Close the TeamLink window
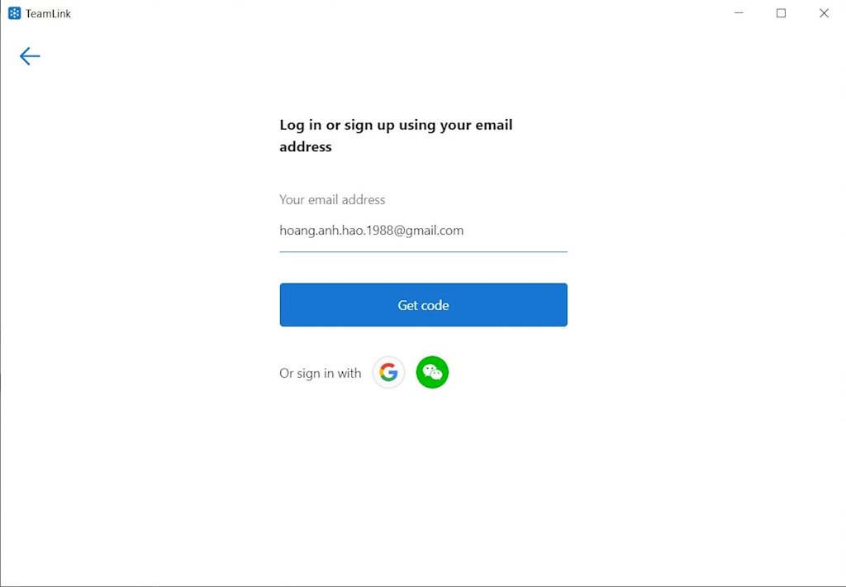 click(824, 13)
